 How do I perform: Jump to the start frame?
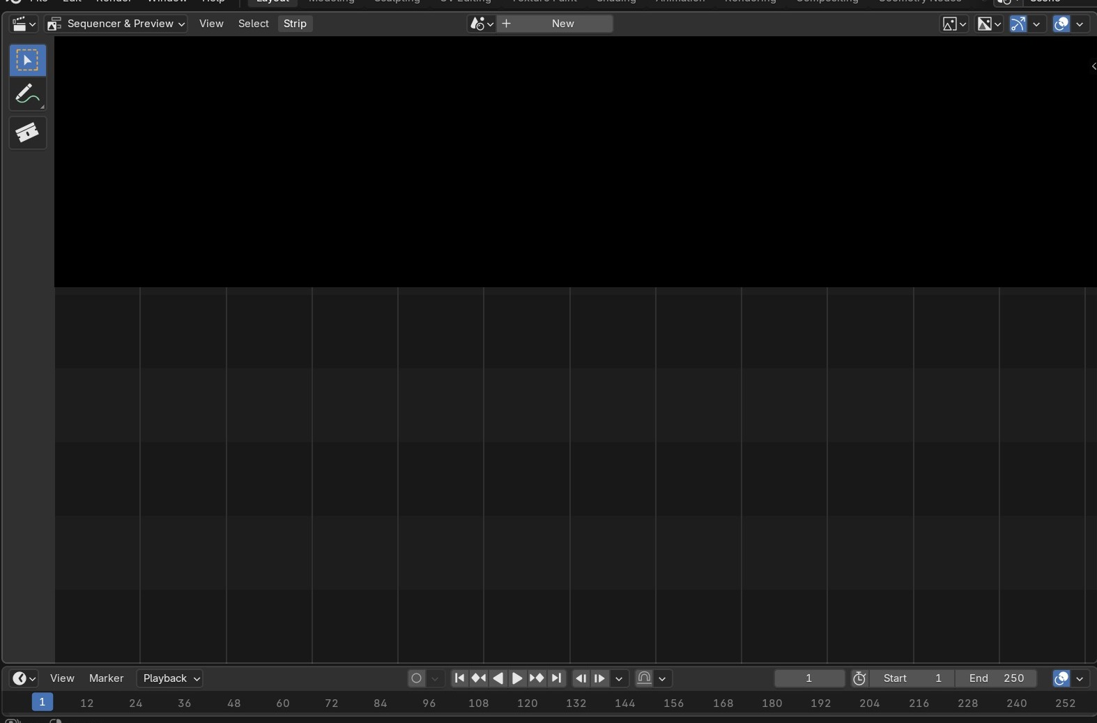[x=459, y=678]
